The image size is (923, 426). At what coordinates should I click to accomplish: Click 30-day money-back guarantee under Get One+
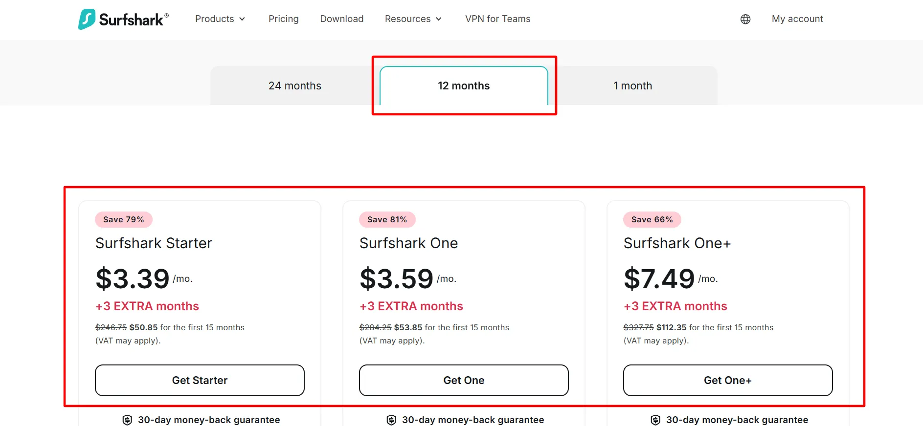tap(737, 420)
